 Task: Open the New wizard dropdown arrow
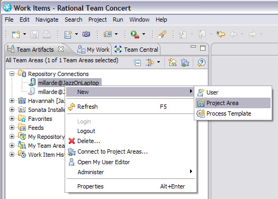25,34
